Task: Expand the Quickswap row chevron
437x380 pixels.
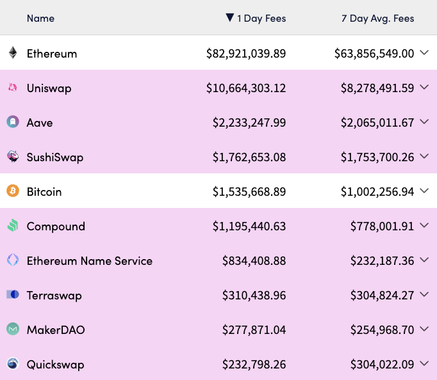Action: point(424,363)
